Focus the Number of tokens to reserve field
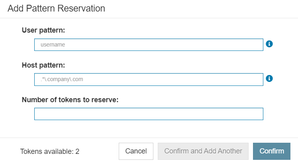This screenshot has width=298, height=165. [149, 114]
